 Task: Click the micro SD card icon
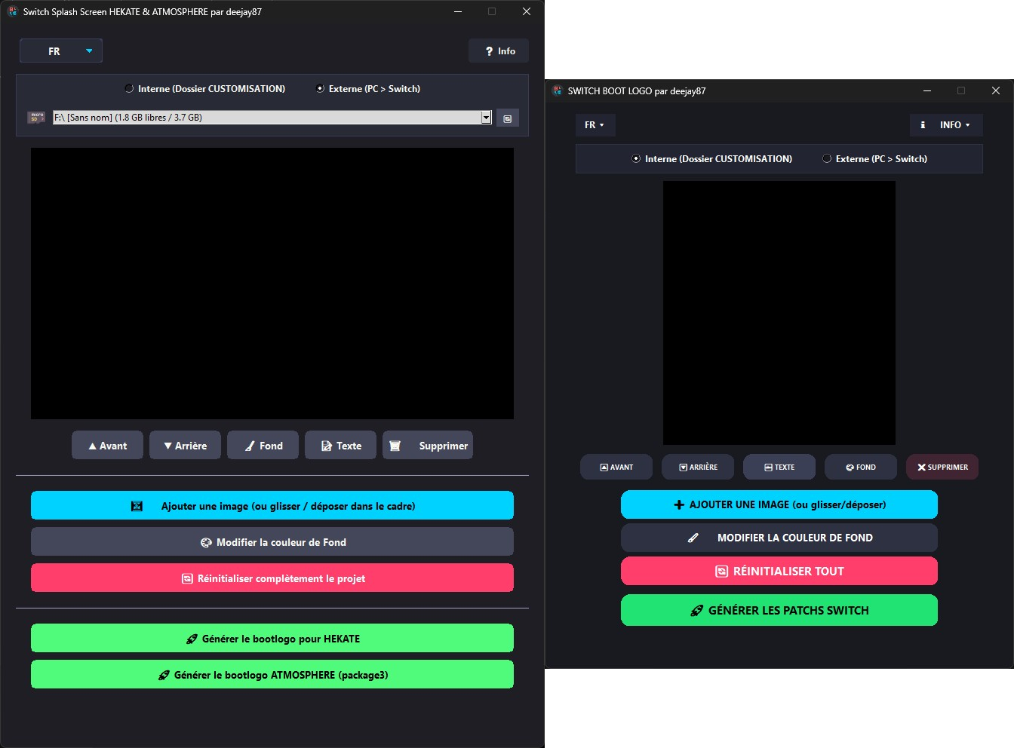coord(36,118)
